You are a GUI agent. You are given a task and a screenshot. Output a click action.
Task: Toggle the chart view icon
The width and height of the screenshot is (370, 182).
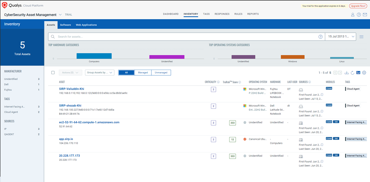click(x=358, y=73)
